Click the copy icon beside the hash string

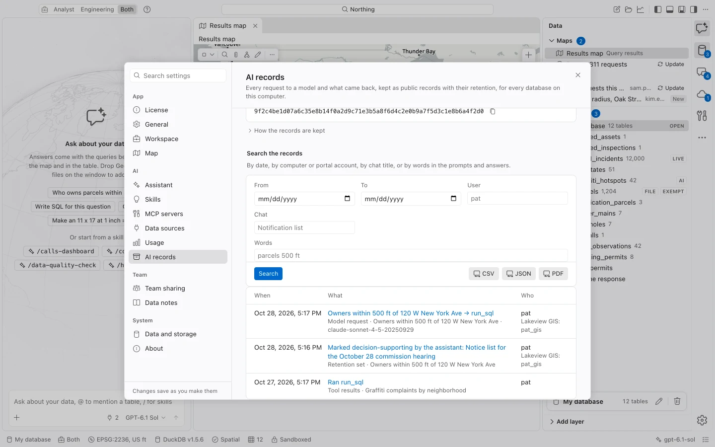click(x=493, y=111)
